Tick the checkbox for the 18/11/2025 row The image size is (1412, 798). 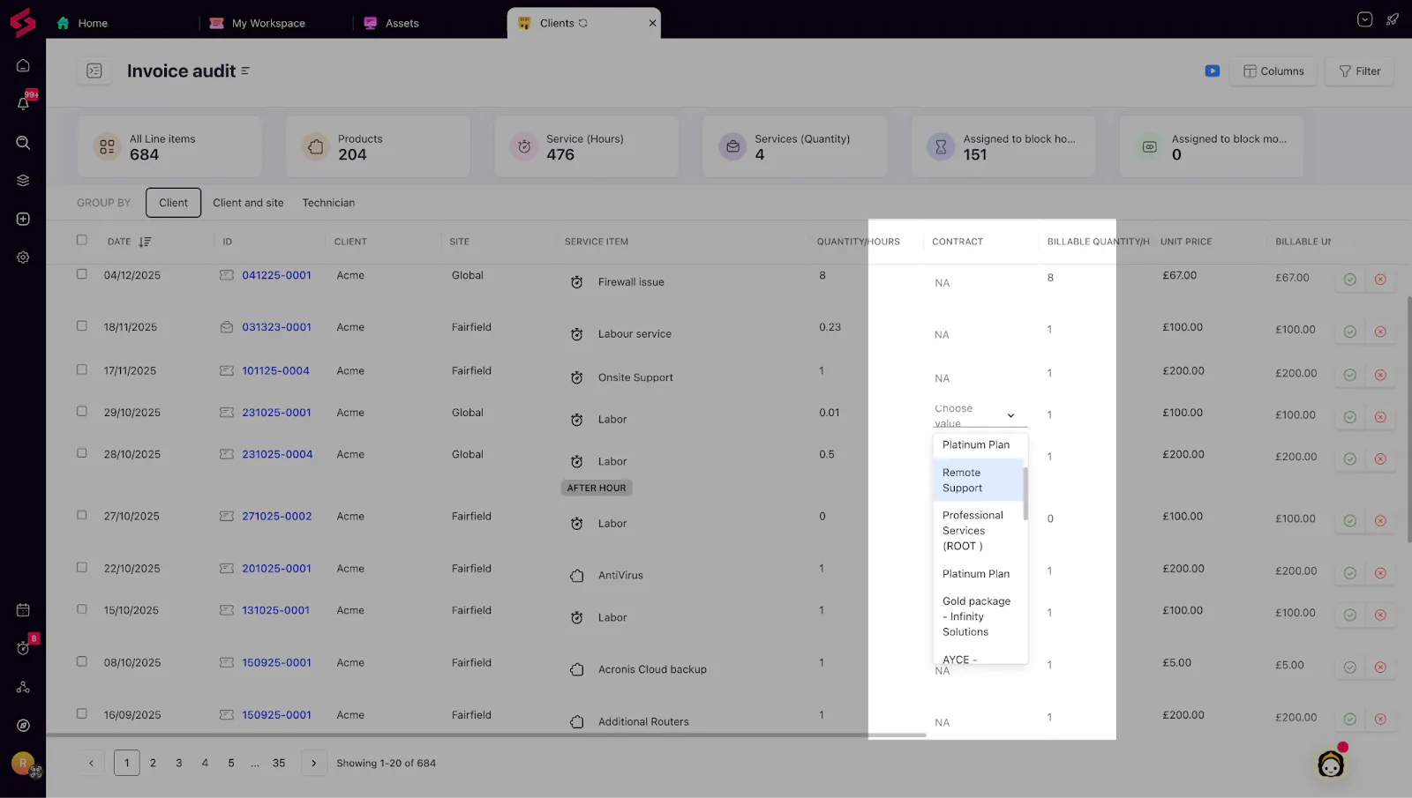click(x=82, y=325)
